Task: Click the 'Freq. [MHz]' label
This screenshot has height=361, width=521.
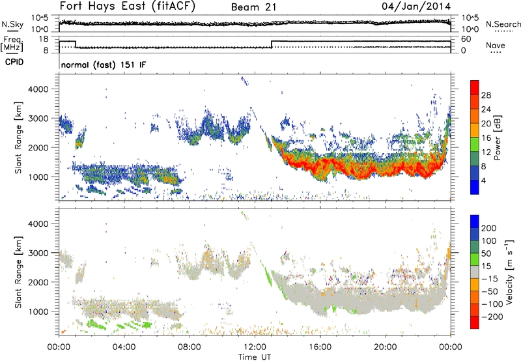Action: tap(12, 44)
